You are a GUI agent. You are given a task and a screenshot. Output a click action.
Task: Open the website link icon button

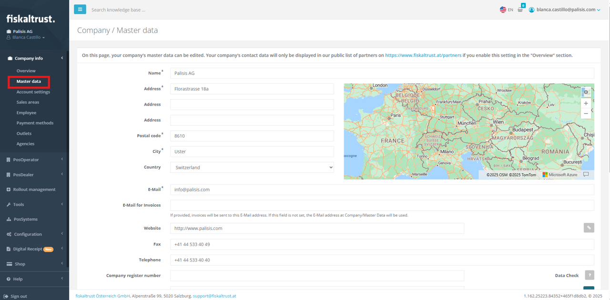coord(589,228)
